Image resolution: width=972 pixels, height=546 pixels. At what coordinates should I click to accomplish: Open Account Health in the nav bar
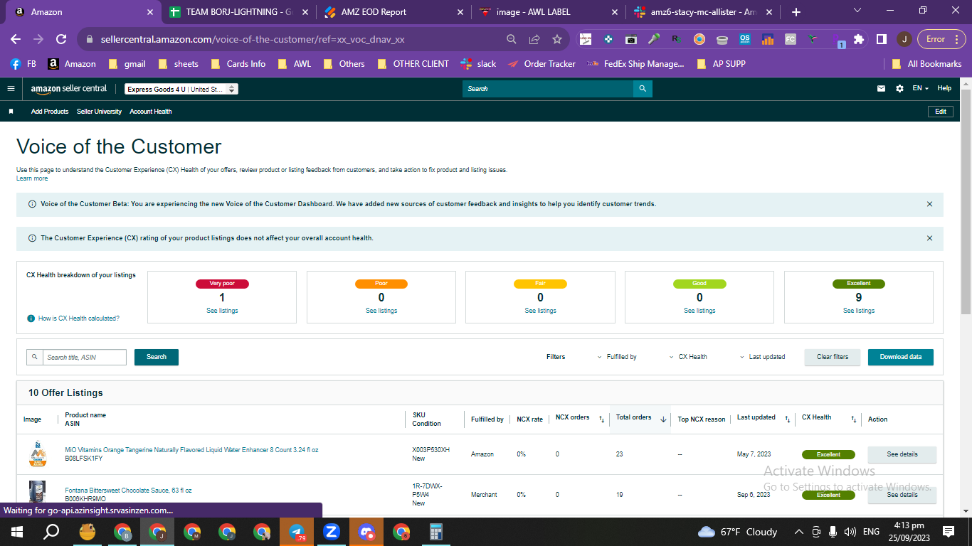coord(151,112)
